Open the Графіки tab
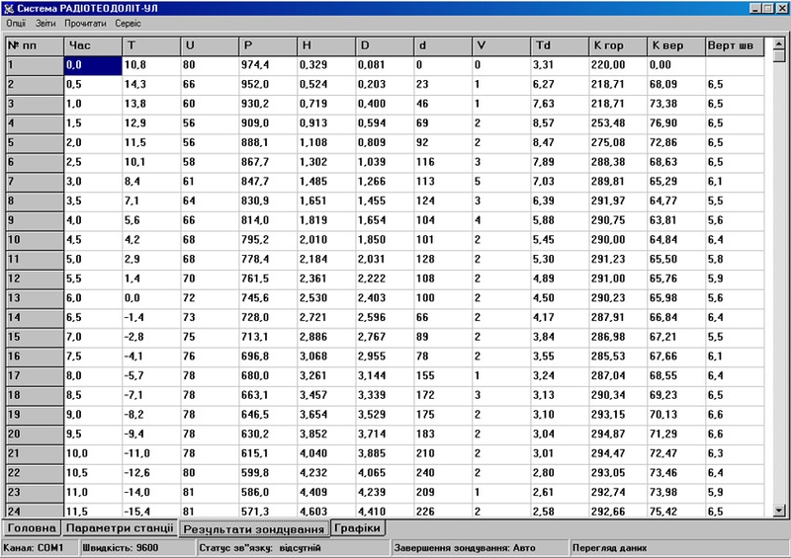This screenshot has height=558, width=791. [357, 528]
